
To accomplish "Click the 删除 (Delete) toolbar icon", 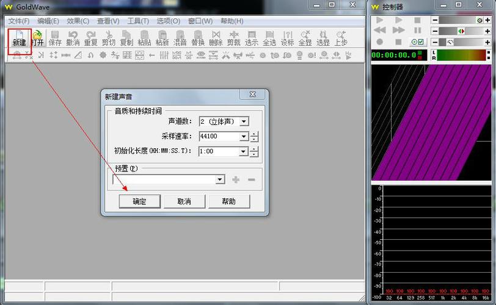I will (x=216, y=38).
